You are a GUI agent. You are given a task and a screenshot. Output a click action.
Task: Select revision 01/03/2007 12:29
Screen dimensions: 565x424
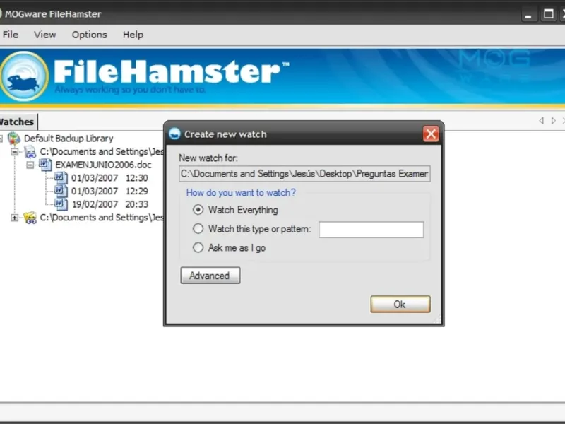(x=109, y=191)
